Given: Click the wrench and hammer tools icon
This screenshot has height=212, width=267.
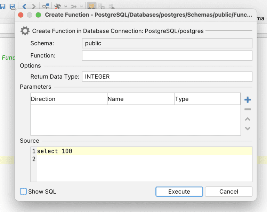Looking at the screenshot, I should (58, 7).
